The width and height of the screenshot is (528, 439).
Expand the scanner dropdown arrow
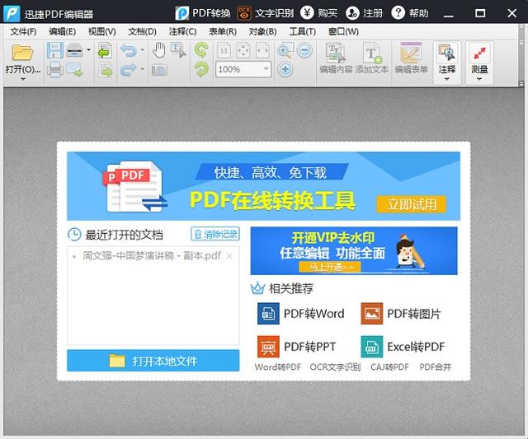click(88, 50)
